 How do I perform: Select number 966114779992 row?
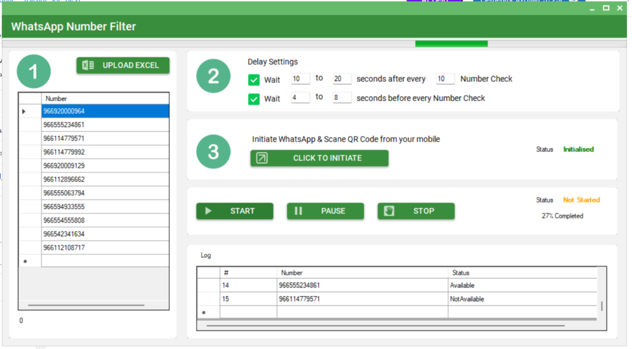pyautogui.click(x=105, y=152)
